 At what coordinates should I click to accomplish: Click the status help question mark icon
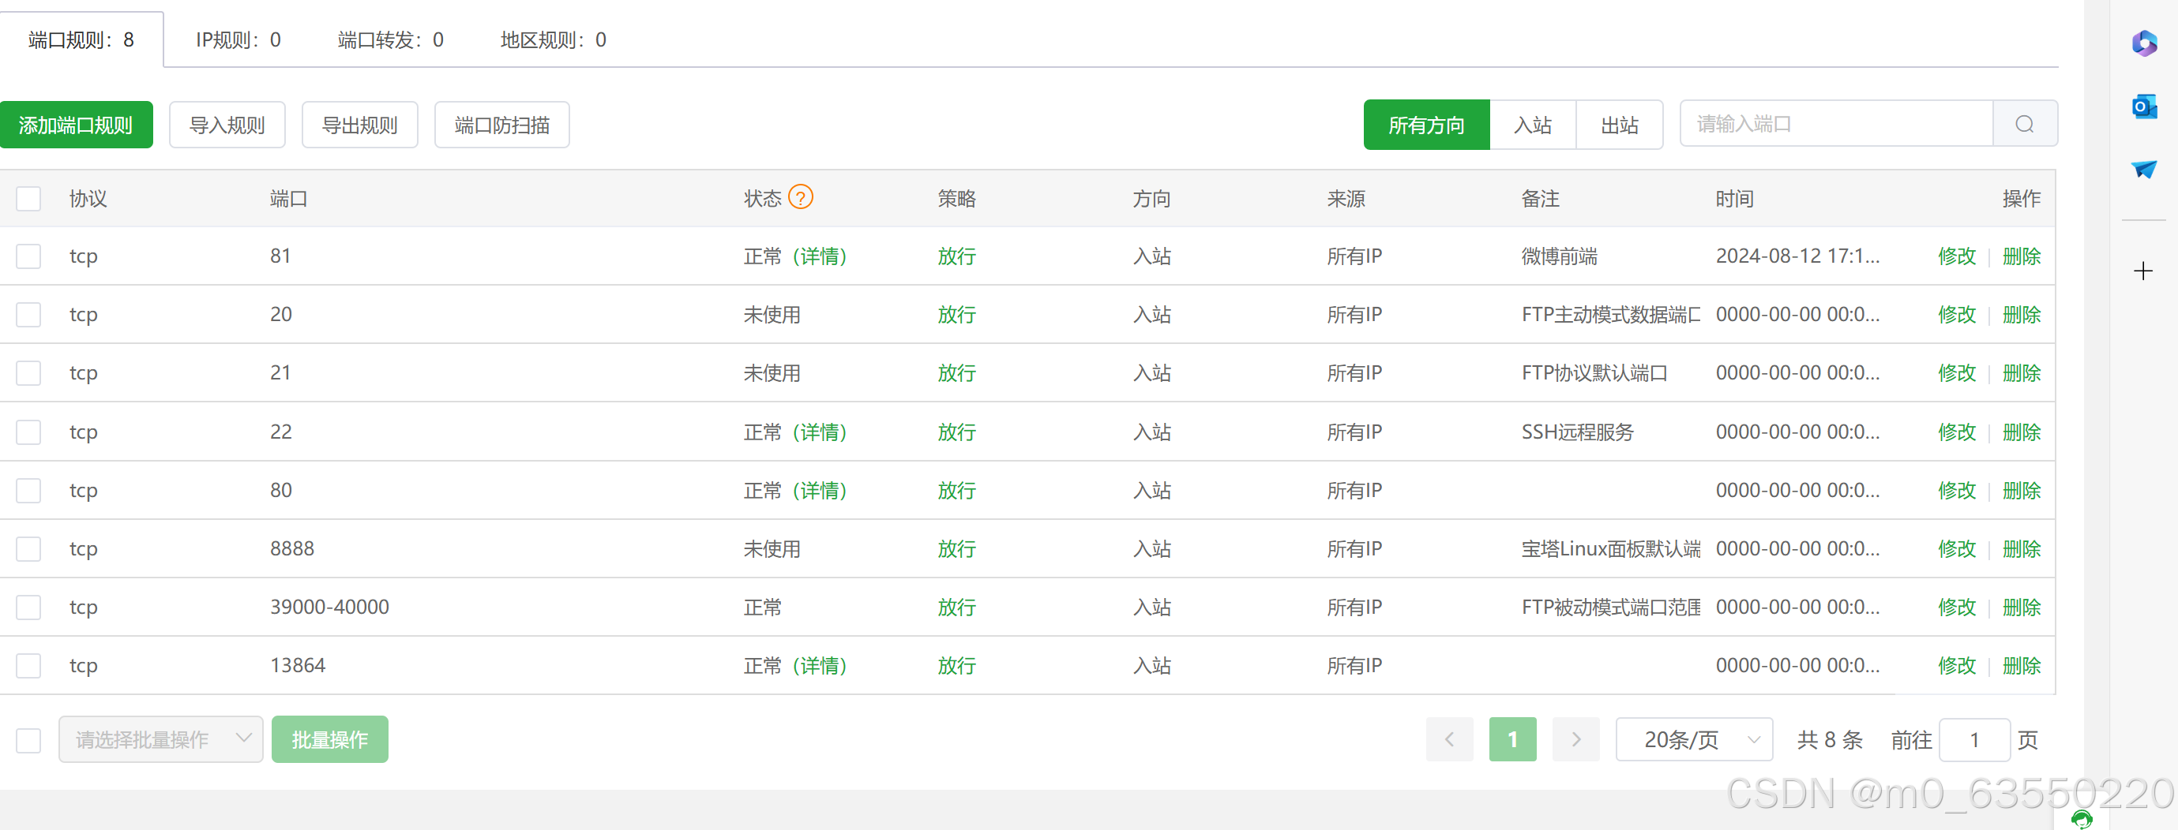tap(800, 196)
